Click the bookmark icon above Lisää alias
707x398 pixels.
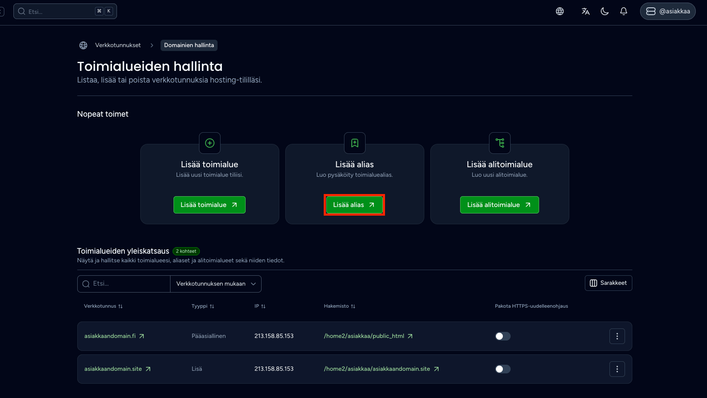(355, 143)
